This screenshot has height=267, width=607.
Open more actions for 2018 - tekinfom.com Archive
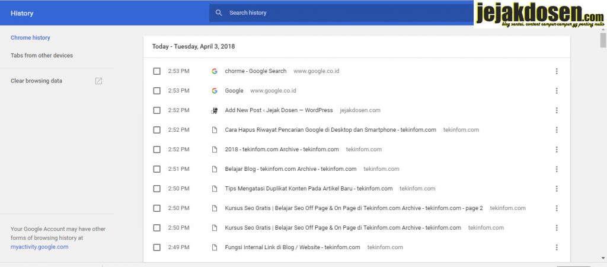(557, 150)
